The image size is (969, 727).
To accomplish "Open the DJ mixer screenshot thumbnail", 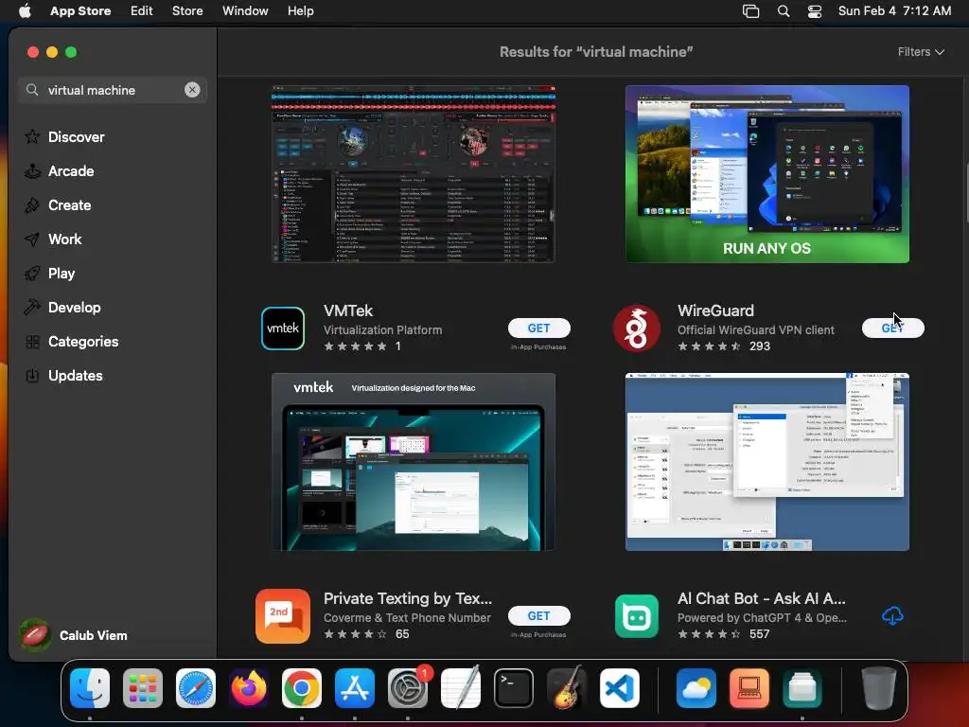I will click(x=414, y=174).
